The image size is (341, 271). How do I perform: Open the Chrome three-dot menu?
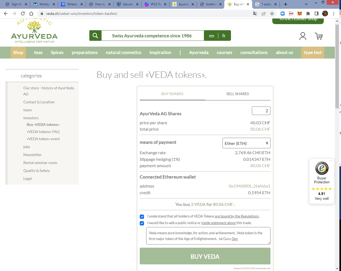[334, 14]
